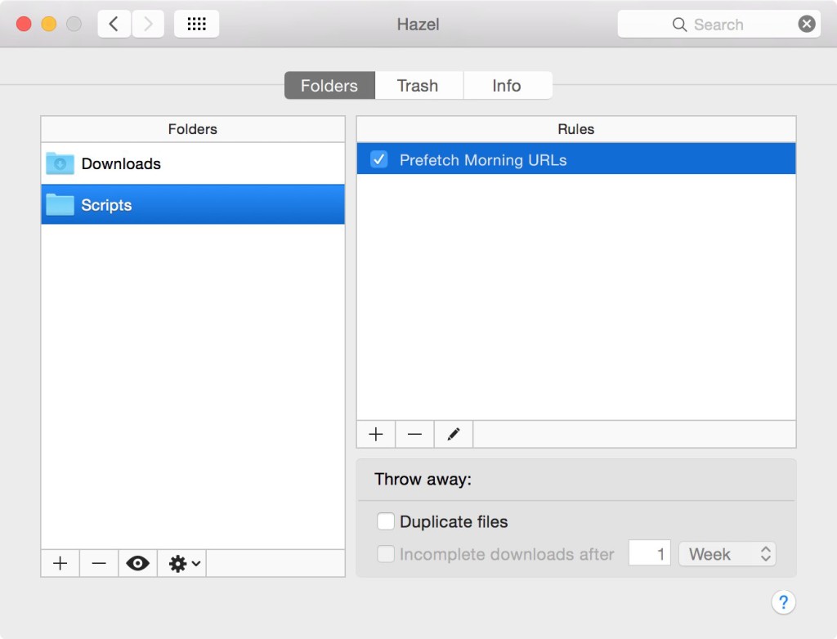Click the Scripts folder icon
This screenshot has height=639, width=837.
[x=60, y=204]
